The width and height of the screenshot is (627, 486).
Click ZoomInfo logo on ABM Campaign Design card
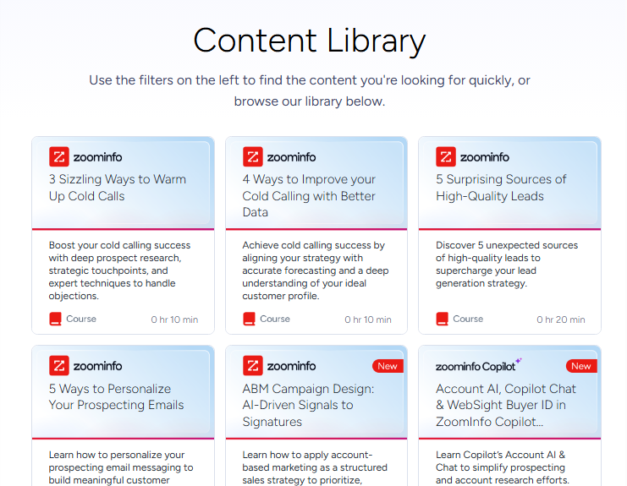pos(279,365)
